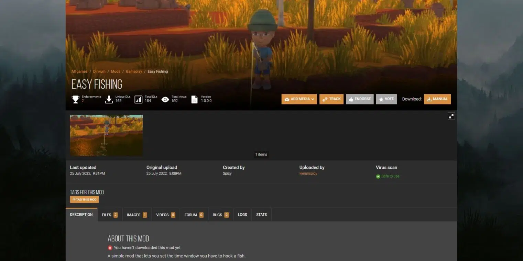Click the red not-downloaded X icon

pyautogui.click(x=110, y=248)
